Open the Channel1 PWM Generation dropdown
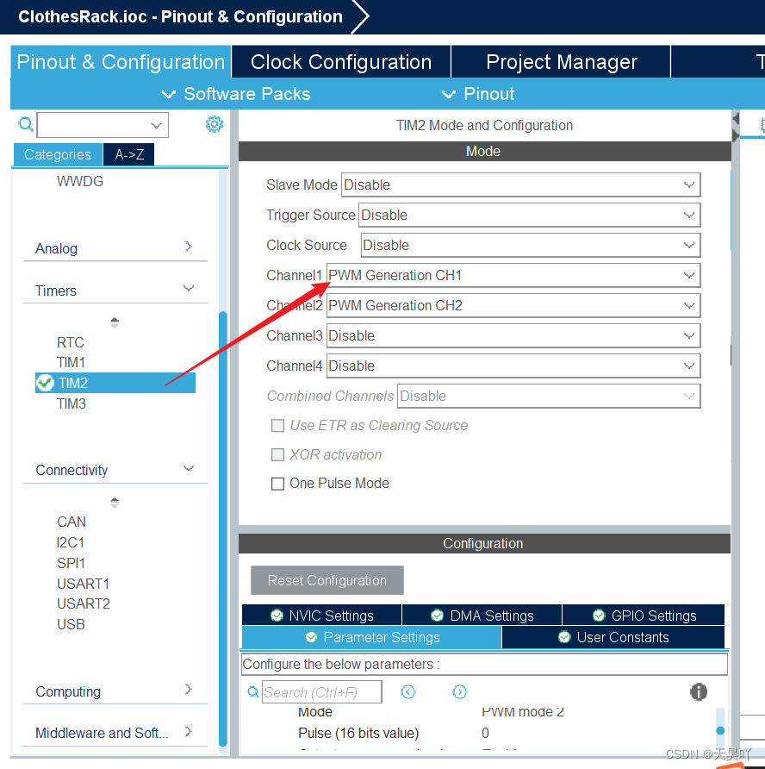Screen dimensions: 765x769 (513, 275)
